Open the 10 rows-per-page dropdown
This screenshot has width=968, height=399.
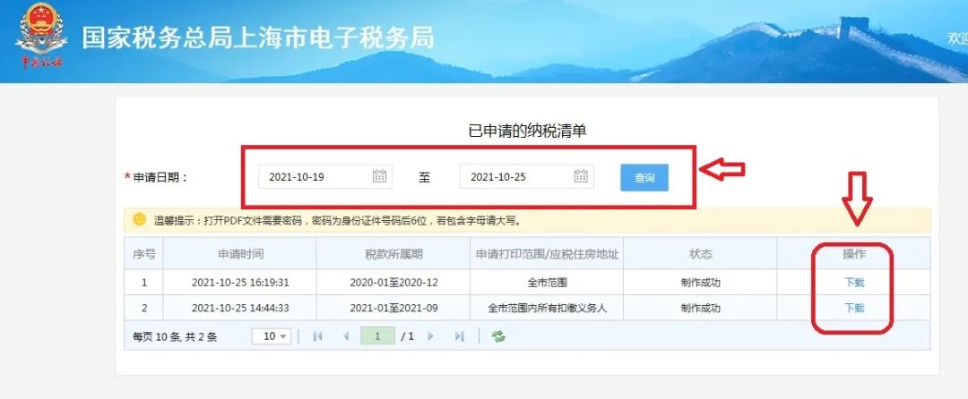coord(271,336)
